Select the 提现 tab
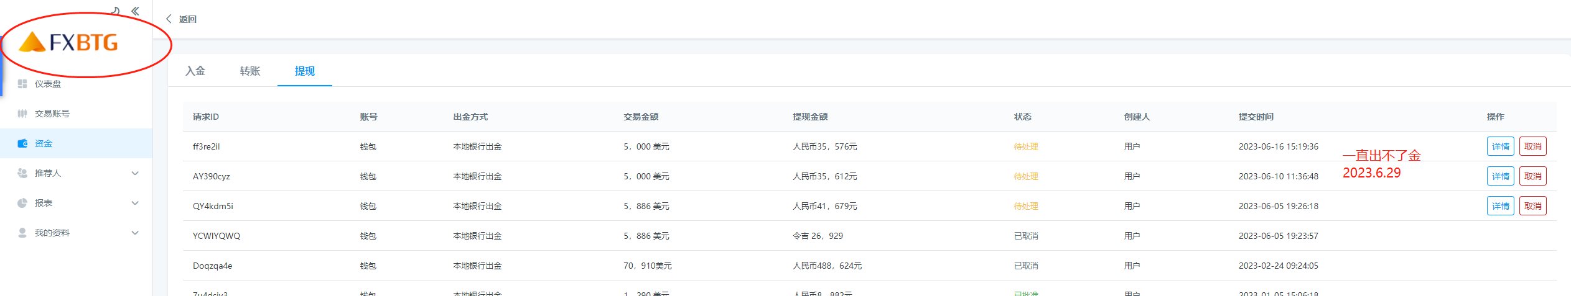 click(x=305, y=71)
